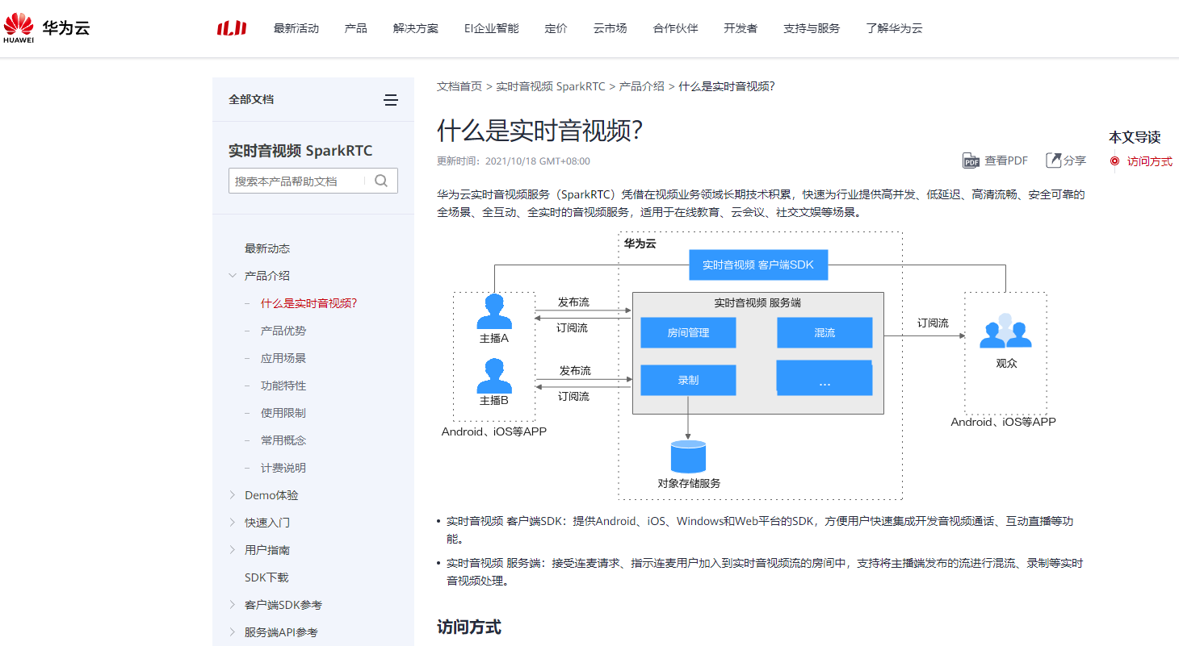Expand the 服务端API参考 section

click(233, 632)
